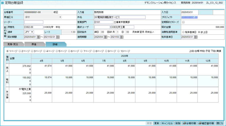Open the JPY currency dropdown

click(x=29, y=32)
